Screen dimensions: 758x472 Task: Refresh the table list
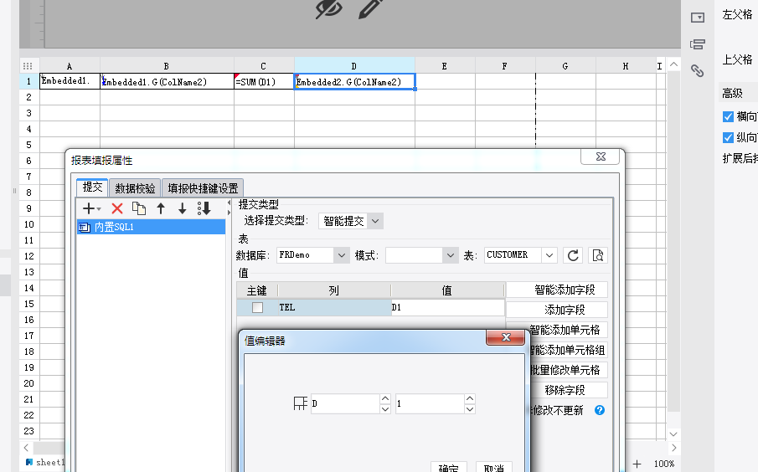573,255
